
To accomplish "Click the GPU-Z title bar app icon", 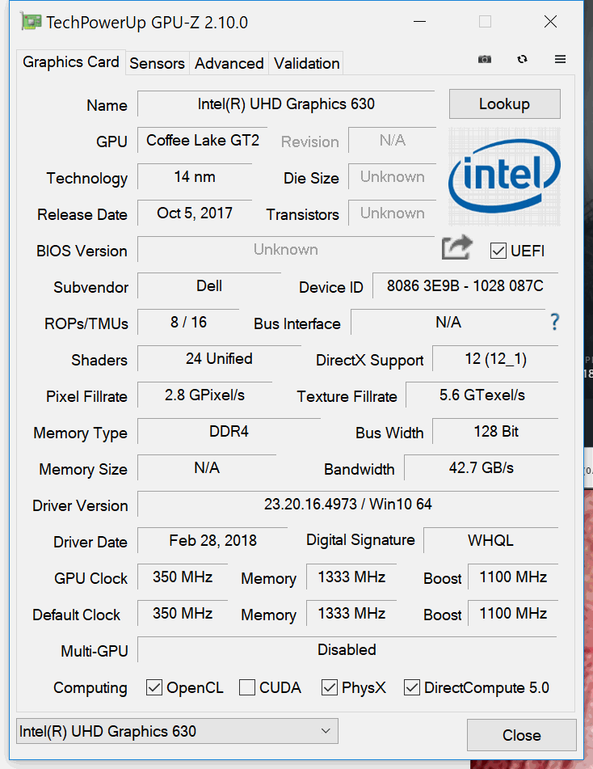I will tap(31, 22).
